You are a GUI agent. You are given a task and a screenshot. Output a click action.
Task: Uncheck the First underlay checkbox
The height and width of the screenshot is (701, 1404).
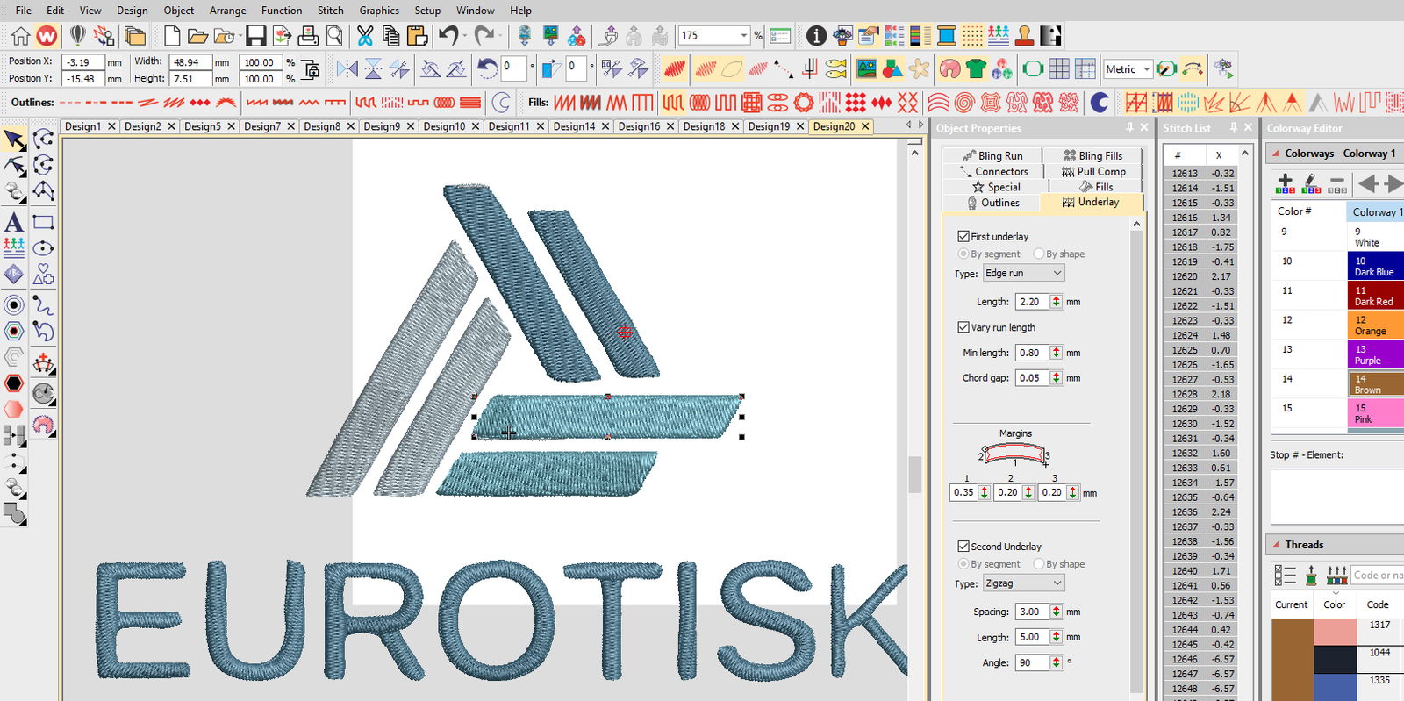coord(963,236)
